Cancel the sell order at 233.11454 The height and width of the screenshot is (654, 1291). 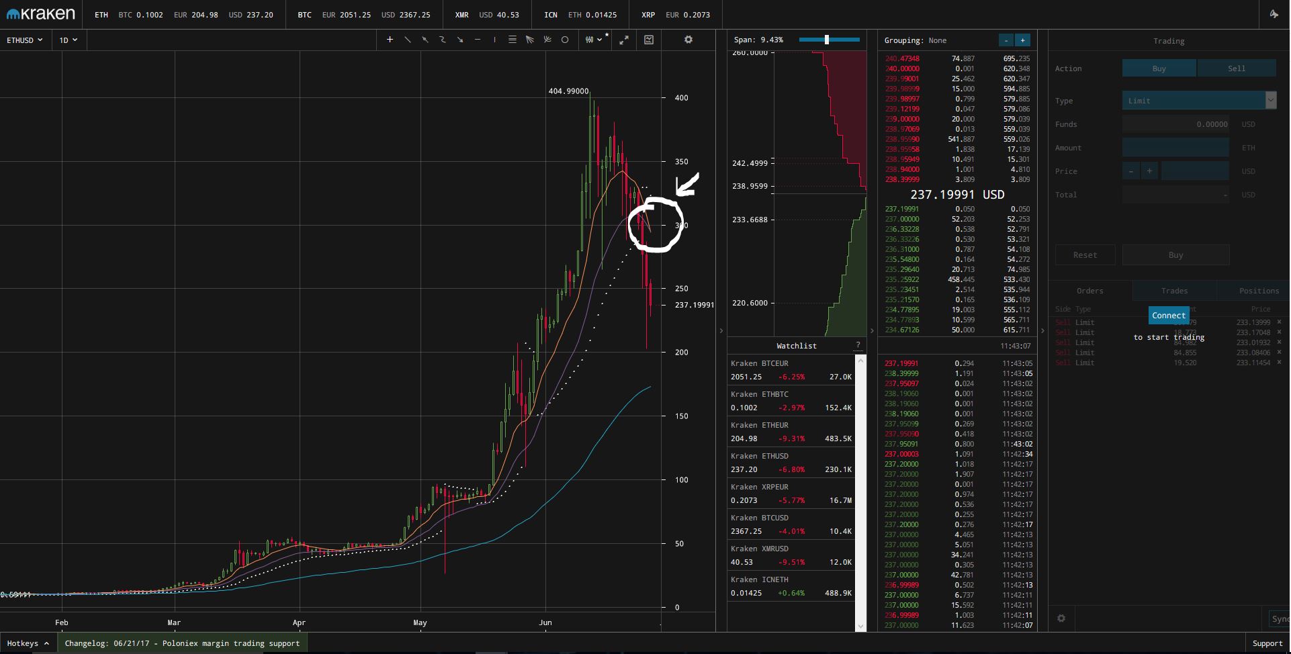[x=1280, y=363]
